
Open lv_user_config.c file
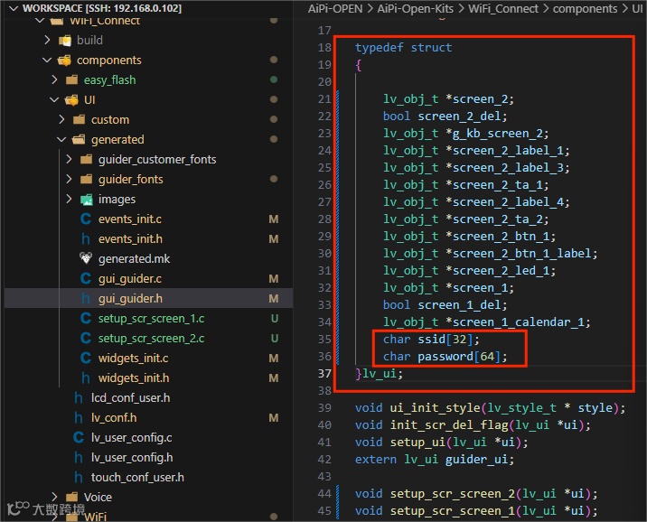pyautogui.click(x=132, y=437)
